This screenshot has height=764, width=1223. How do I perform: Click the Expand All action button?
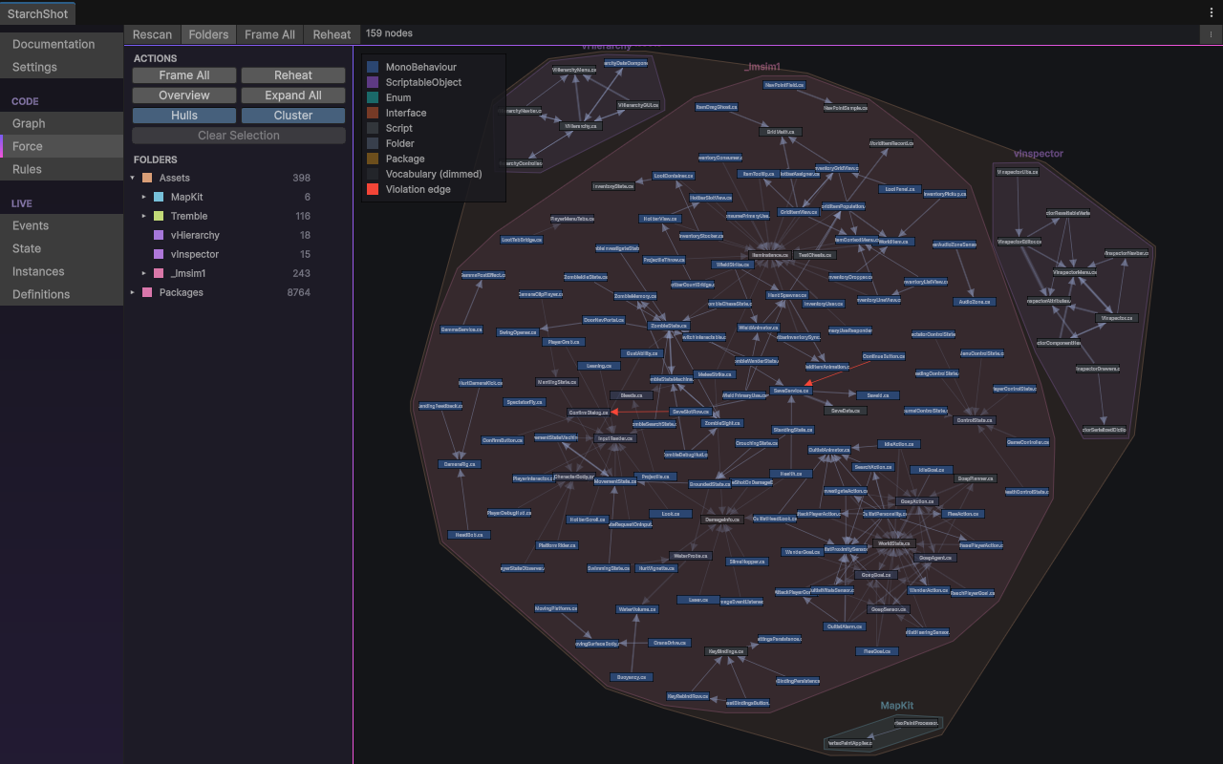pyautogui.click(x=293, y=95)
